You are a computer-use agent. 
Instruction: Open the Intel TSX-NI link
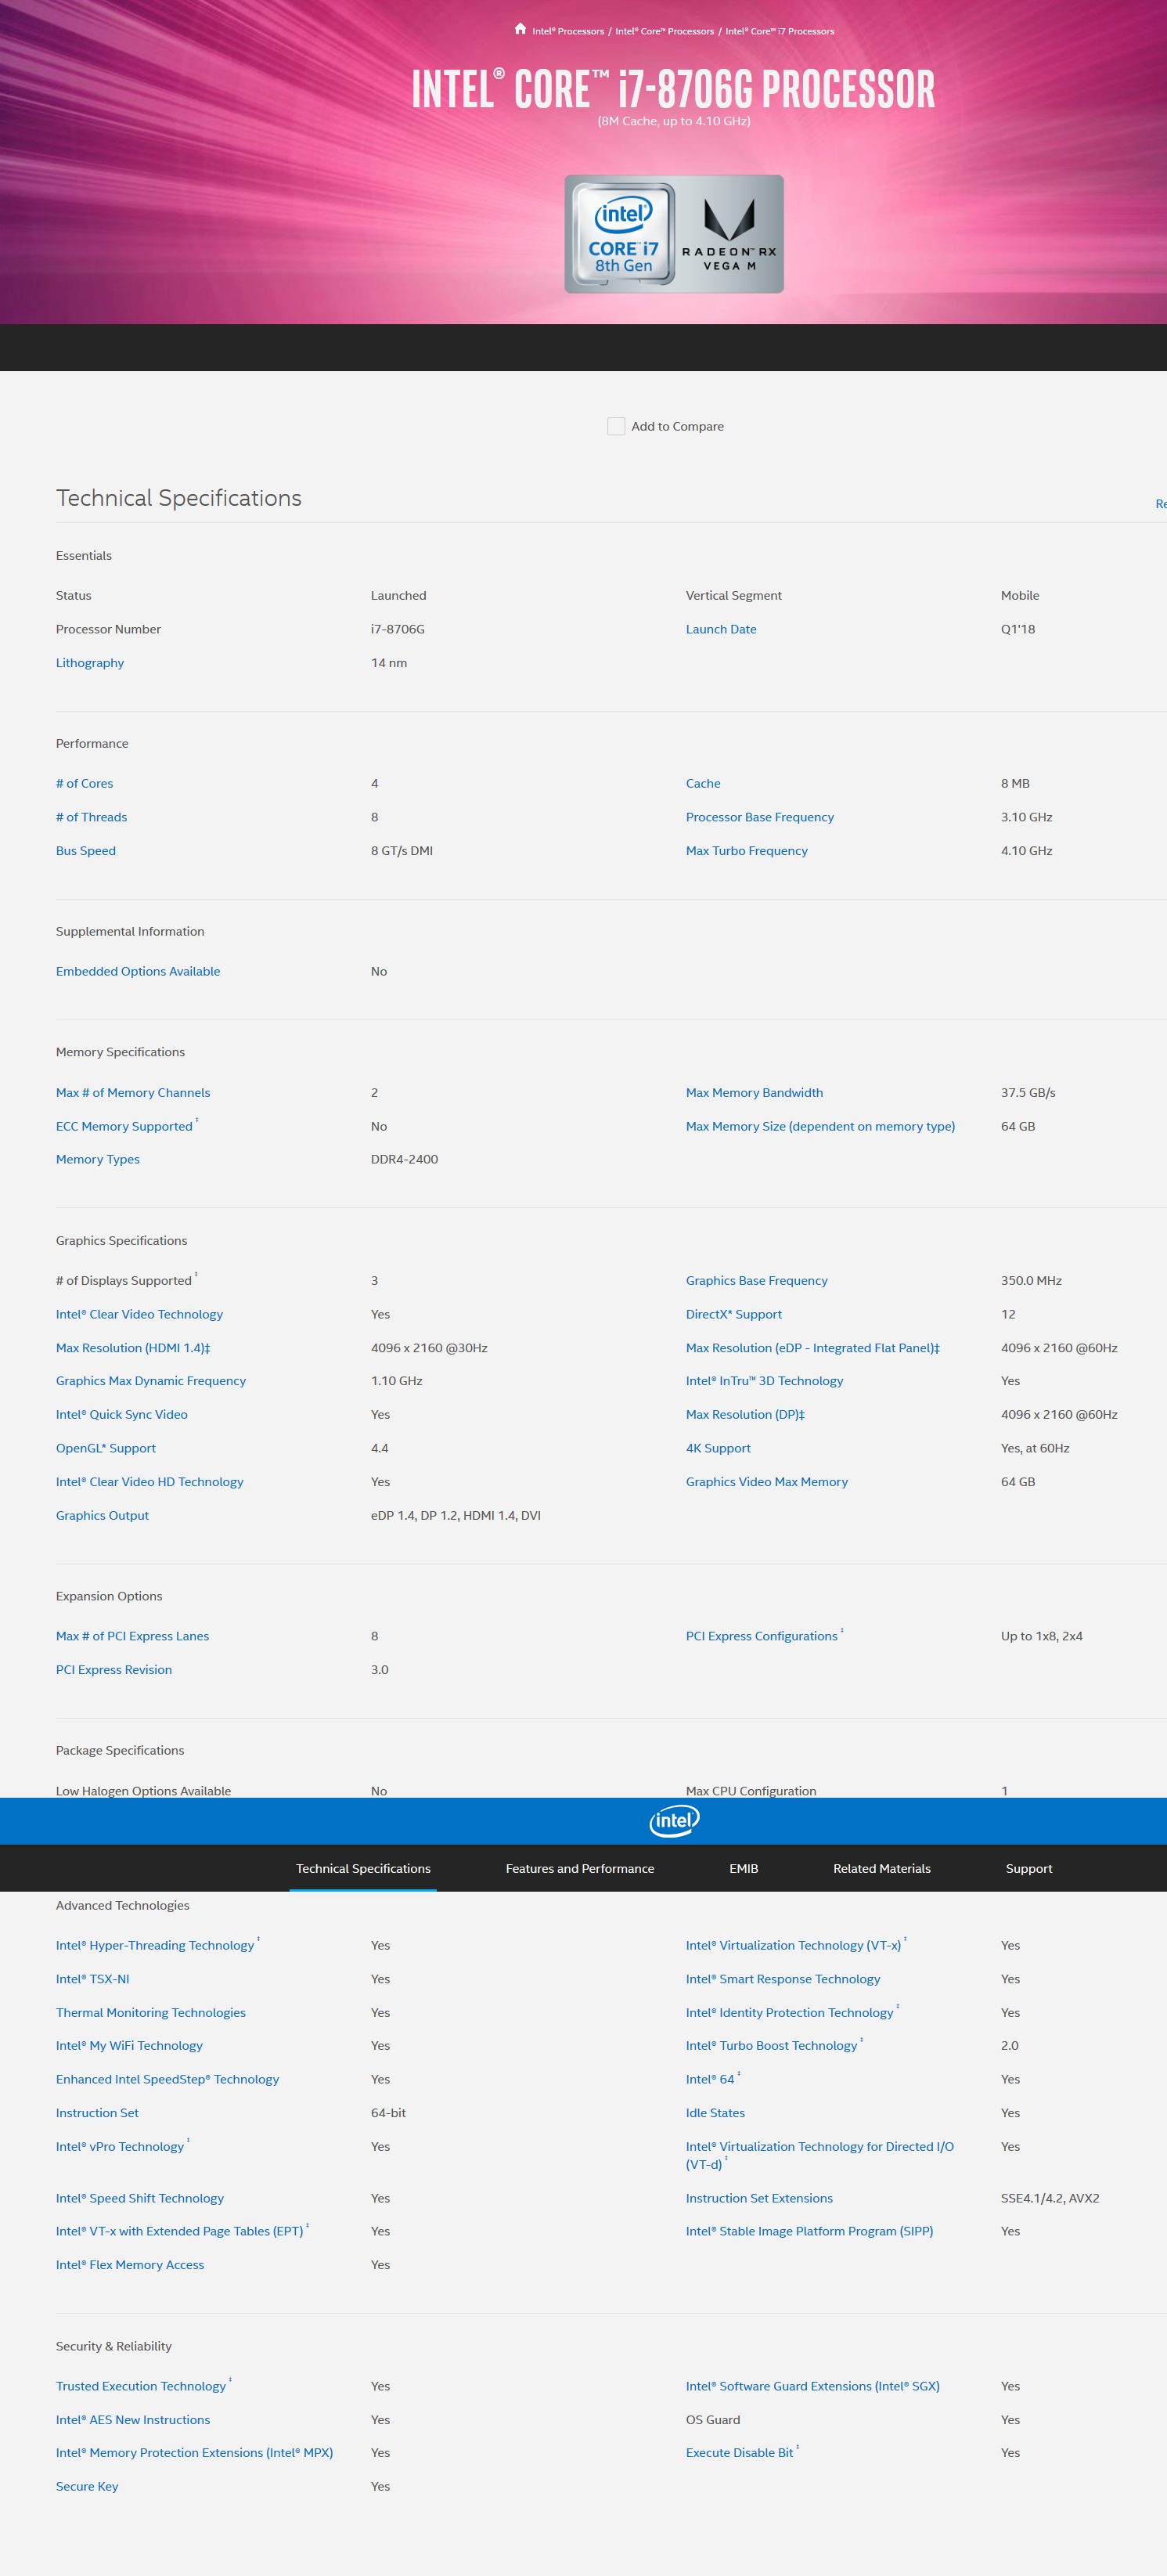pos(93,1979)
